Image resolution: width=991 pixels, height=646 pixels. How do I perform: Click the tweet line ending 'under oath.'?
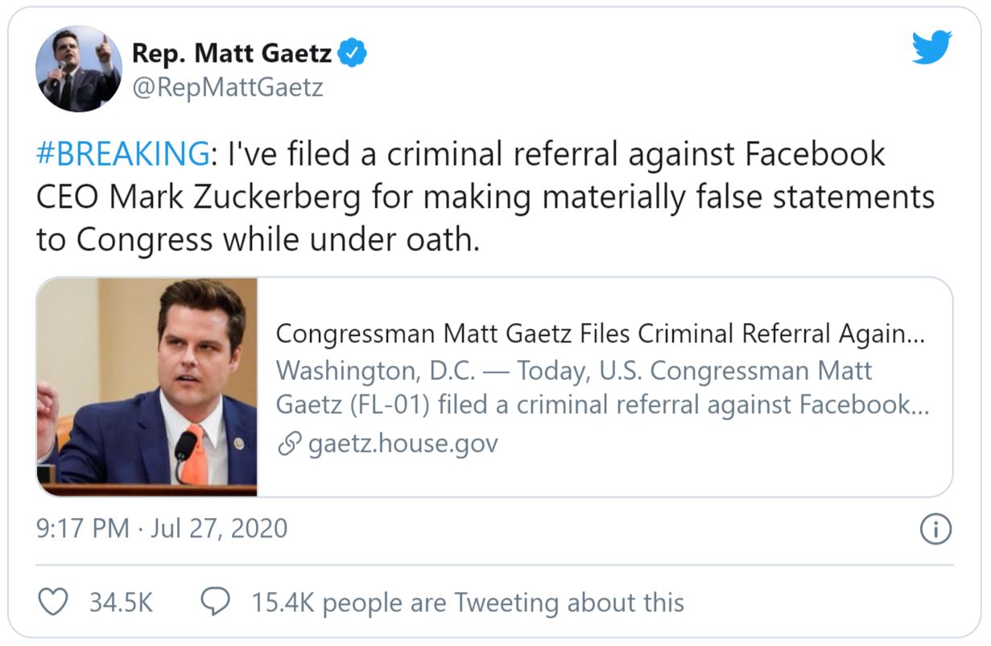[258, 240]
